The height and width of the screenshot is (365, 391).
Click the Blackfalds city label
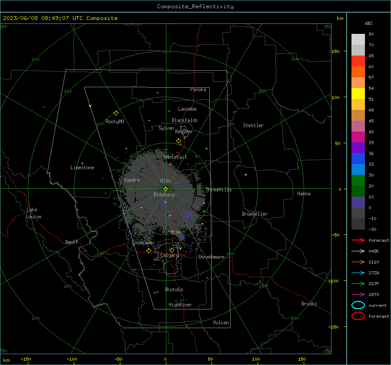click(x=185, y=120)
